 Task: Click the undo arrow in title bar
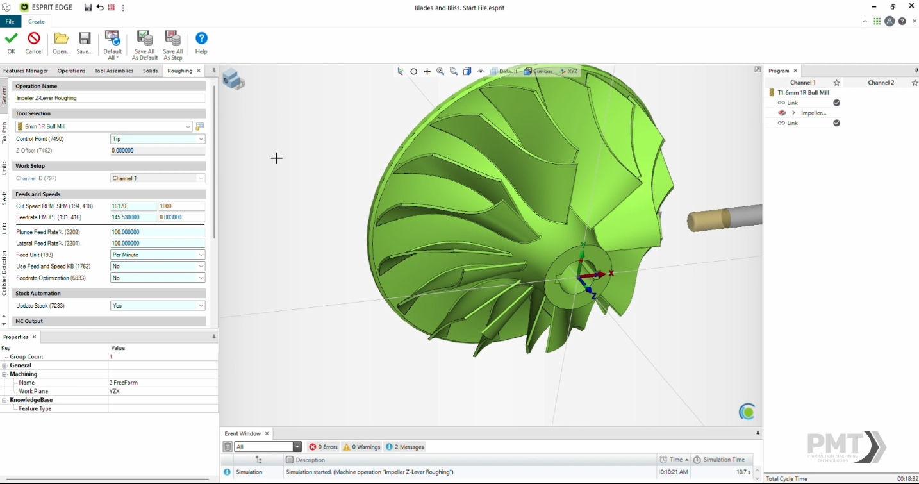99,8
